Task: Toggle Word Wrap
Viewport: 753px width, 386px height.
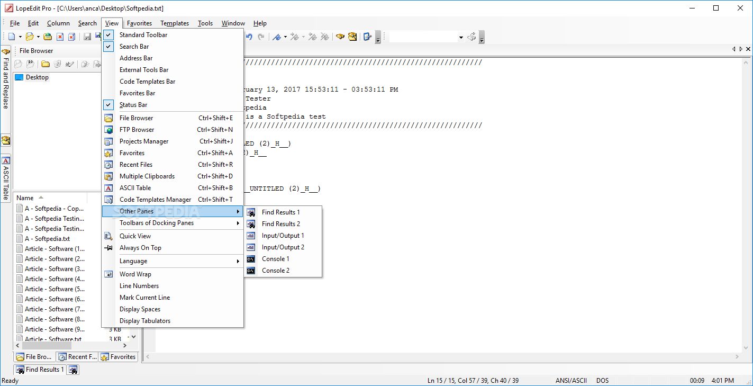Action: (173, 274)
